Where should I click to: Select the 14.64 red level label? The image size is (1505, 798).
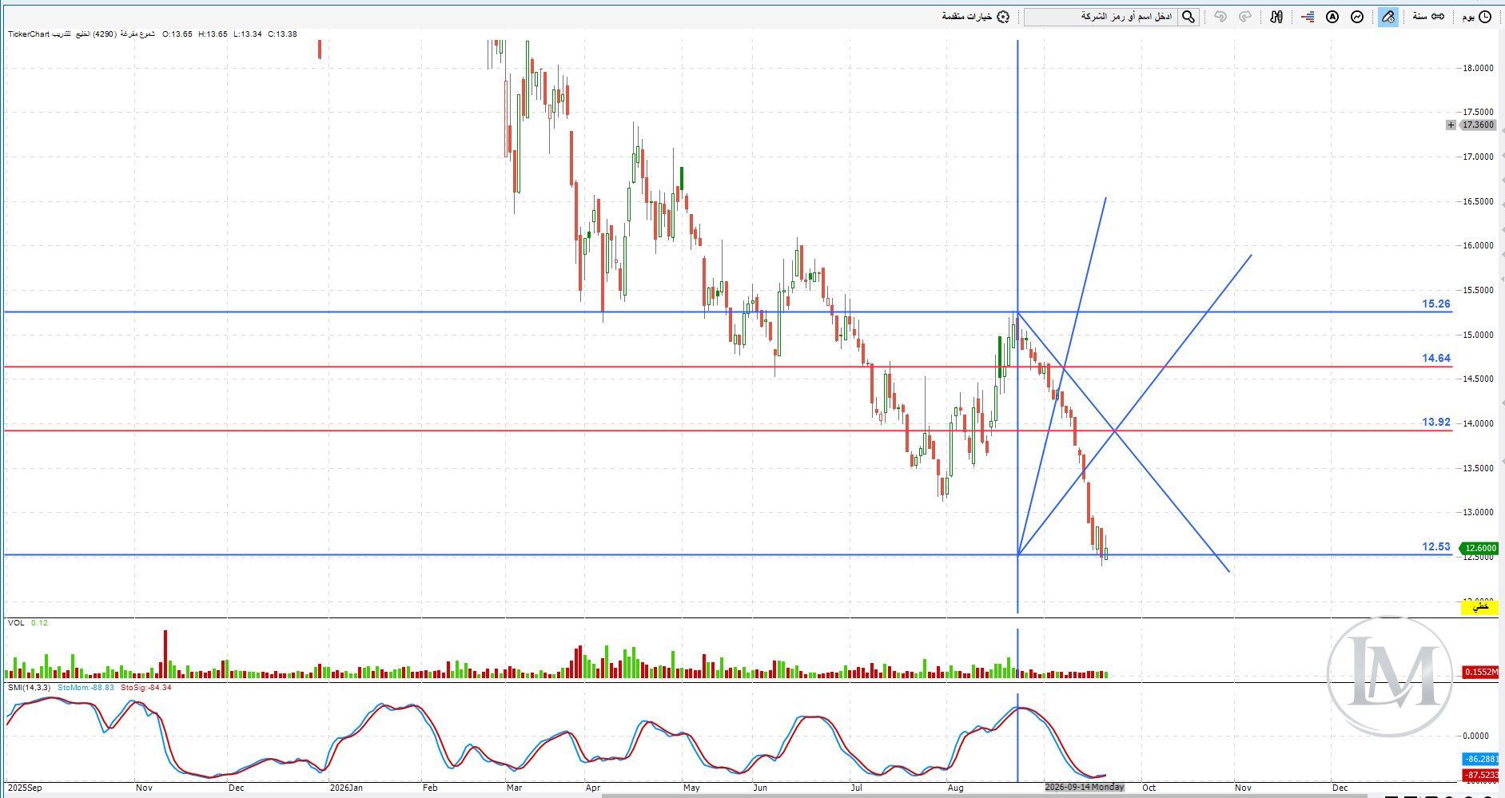click(1435, 358)
